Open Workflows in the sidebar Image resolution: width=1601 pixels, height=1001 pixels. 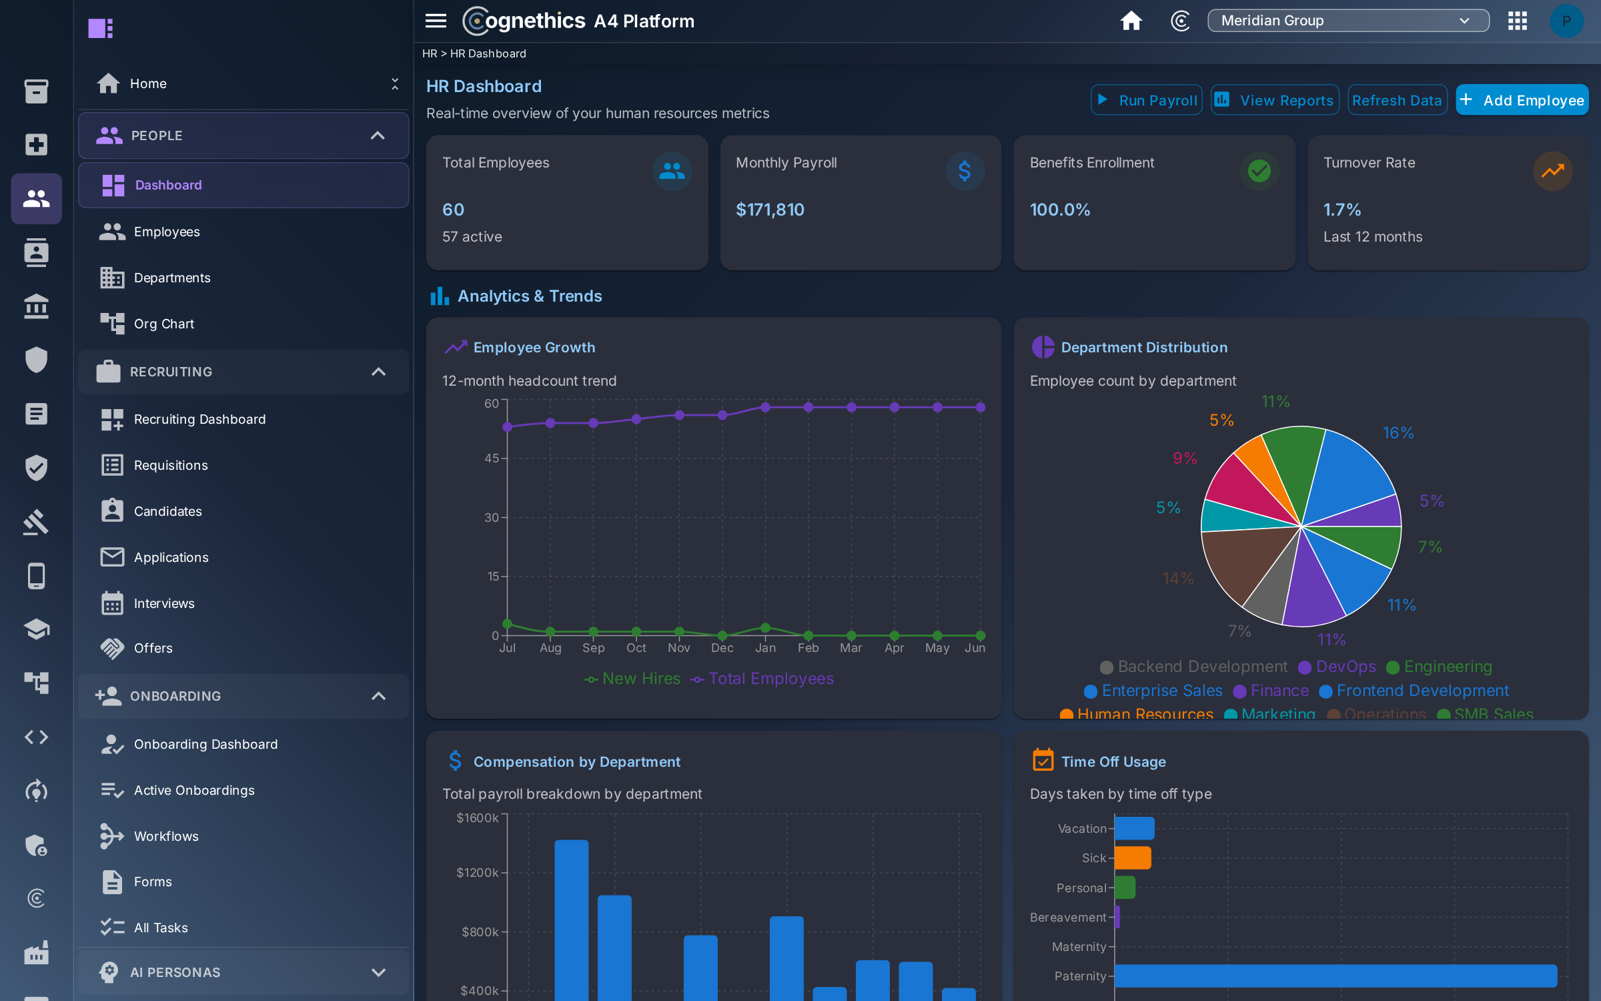coord(243,836)
